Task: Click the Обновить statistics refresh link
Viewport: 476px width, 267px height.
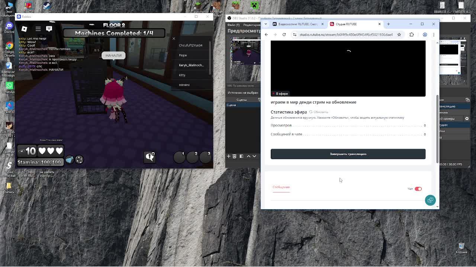Action: 319,112
